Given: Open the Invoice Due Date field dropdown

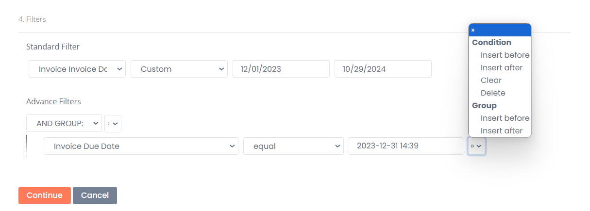Looking at the screenshot, I should click(x=141, y=146).
